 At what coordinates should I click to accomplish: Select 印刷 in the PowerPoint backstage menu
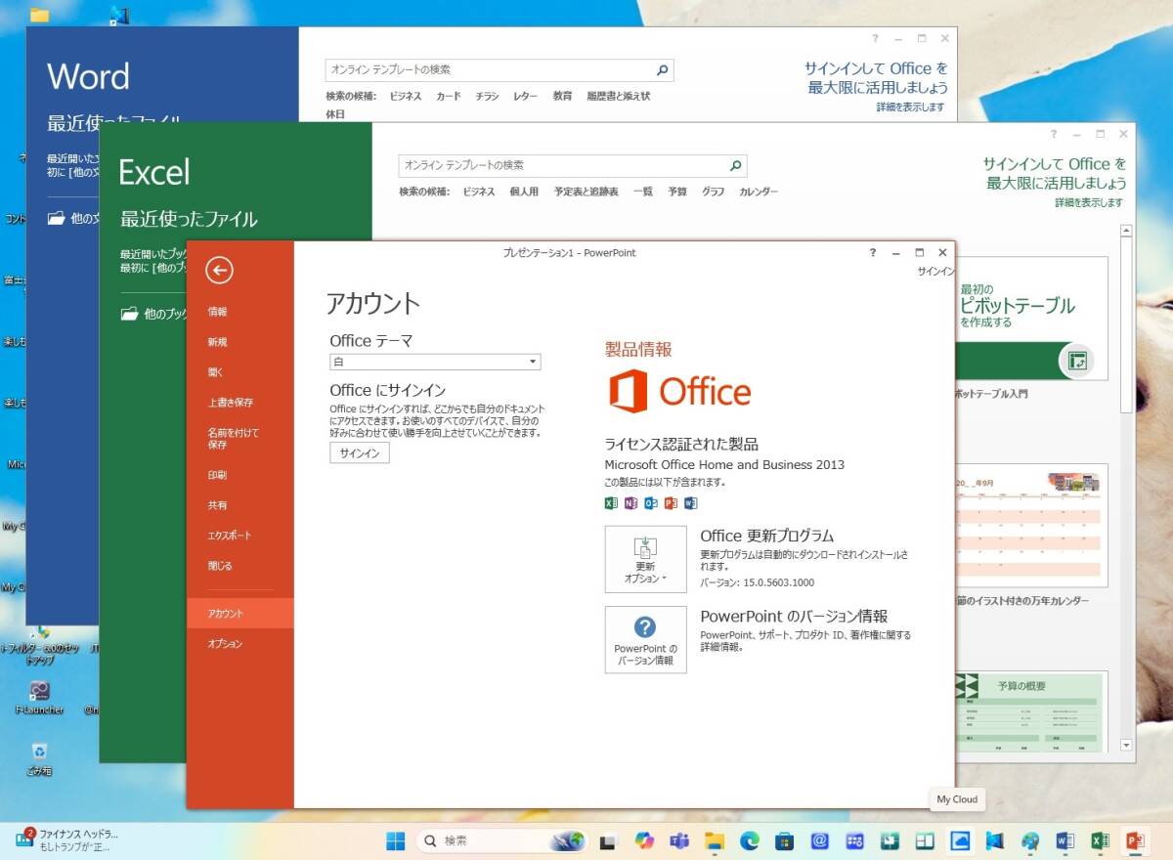point(217,475)
